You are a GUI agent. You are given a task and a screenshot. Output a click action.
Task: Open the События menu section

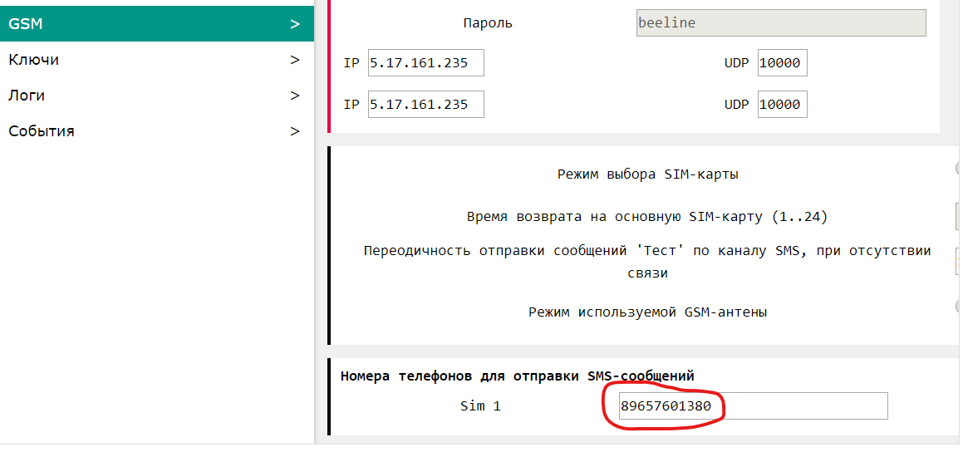156,130
